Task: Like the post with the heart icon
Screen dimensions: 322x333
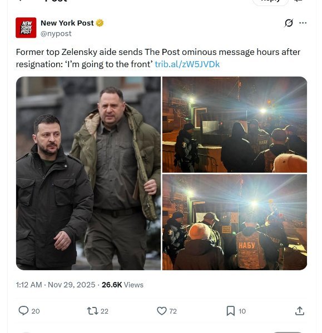Action: click(162, 311)
